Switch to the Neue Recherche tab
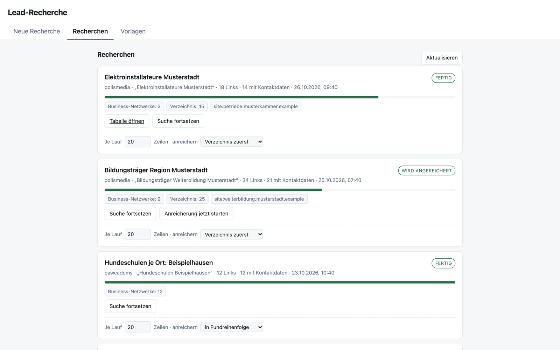This screenshot has width=560, height=350. pyautogui.click(x=37, y=31)
